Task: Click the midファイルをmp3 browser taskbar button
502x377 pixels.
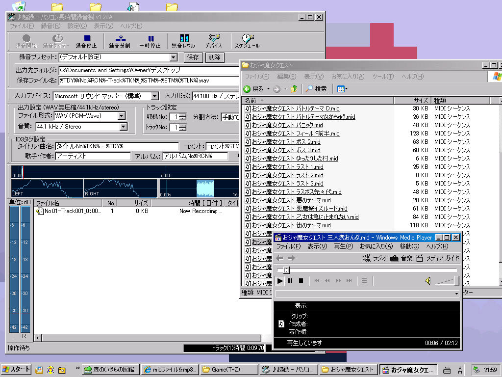Action: point(170,370)
